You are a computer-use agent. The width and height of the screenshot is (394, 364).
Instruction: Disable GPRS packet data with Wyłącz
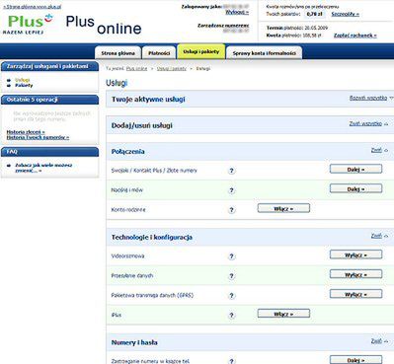pos(355,294)
